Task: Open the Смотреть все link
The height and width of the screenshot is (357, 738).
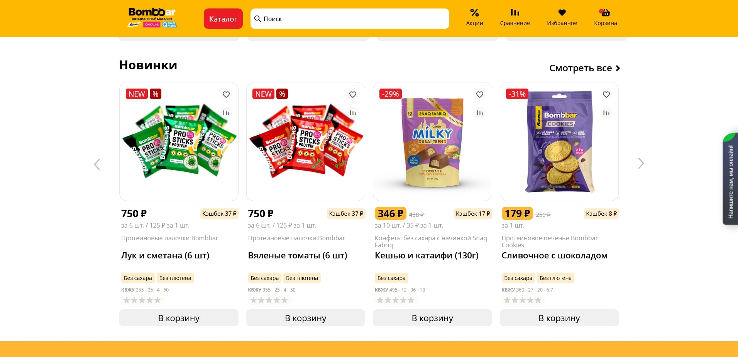Action: pos(584,68)
